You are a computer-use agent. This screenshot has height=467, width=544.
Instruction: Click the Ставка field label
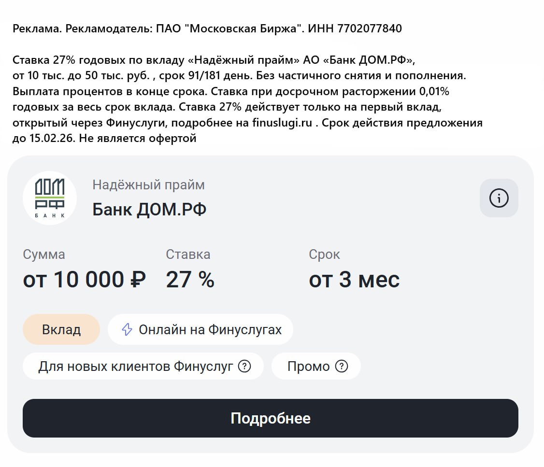(x=188, y=255)
